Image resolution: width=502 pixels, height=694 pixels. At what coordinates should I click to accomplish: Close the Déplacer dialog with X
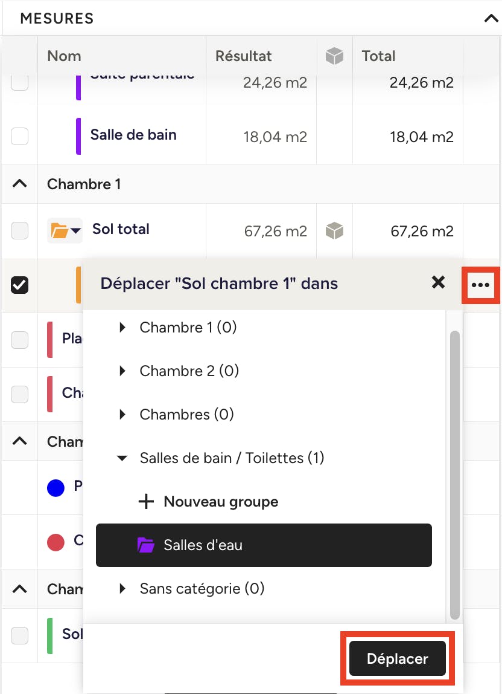click(439, 282)
